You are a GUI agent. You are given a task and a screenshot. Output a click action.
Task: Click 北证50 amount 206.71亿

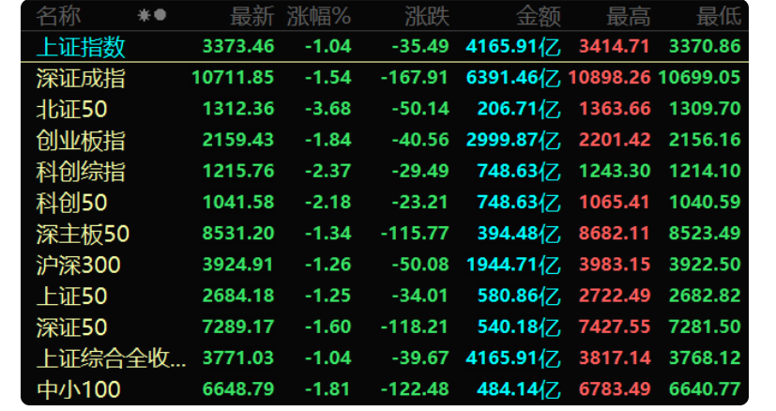pos(519,109)
